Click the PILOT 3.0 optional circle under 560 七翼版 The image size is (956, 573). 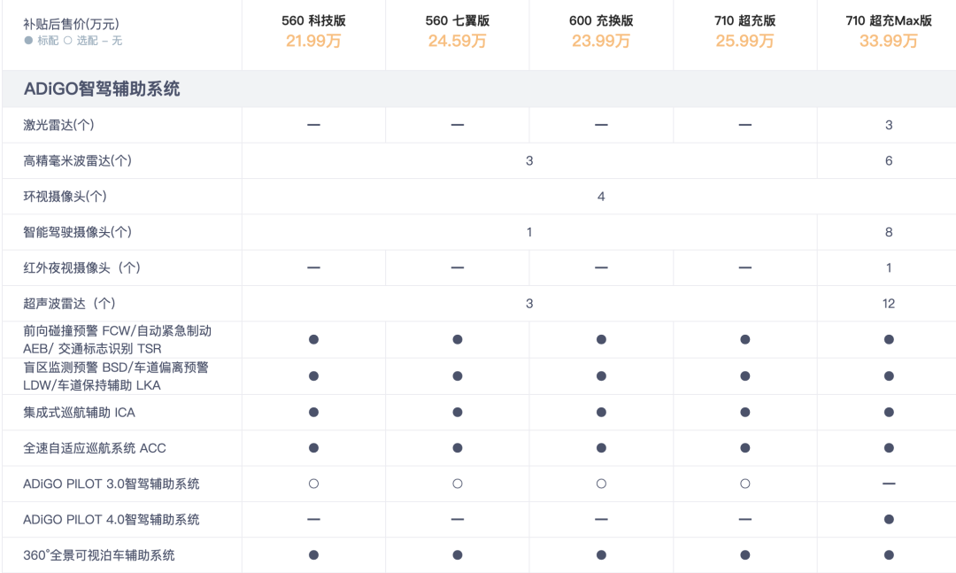click(x=458, y=484)
